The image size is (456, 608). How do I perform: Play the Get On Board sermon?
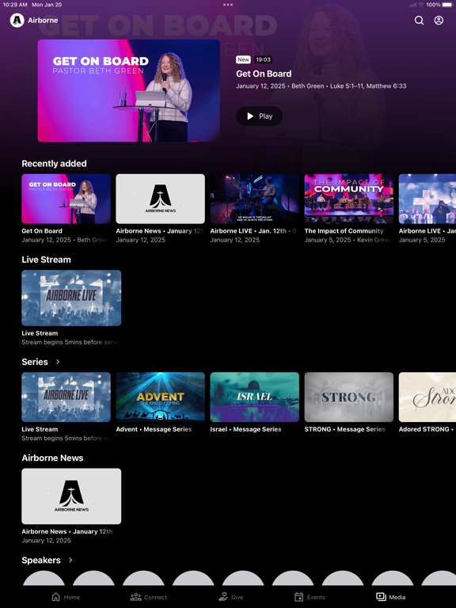tap(259, 116)
